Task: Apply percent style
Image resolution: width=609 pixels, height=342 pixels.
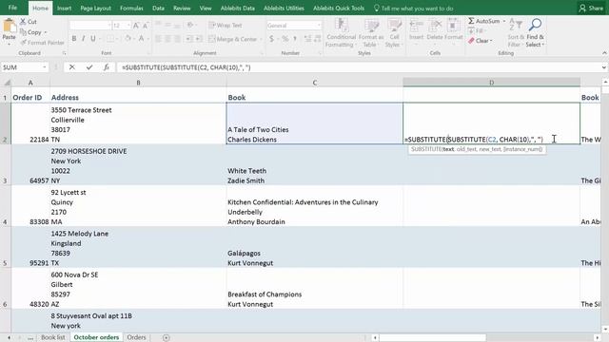Action: click(x=285, y=39)
